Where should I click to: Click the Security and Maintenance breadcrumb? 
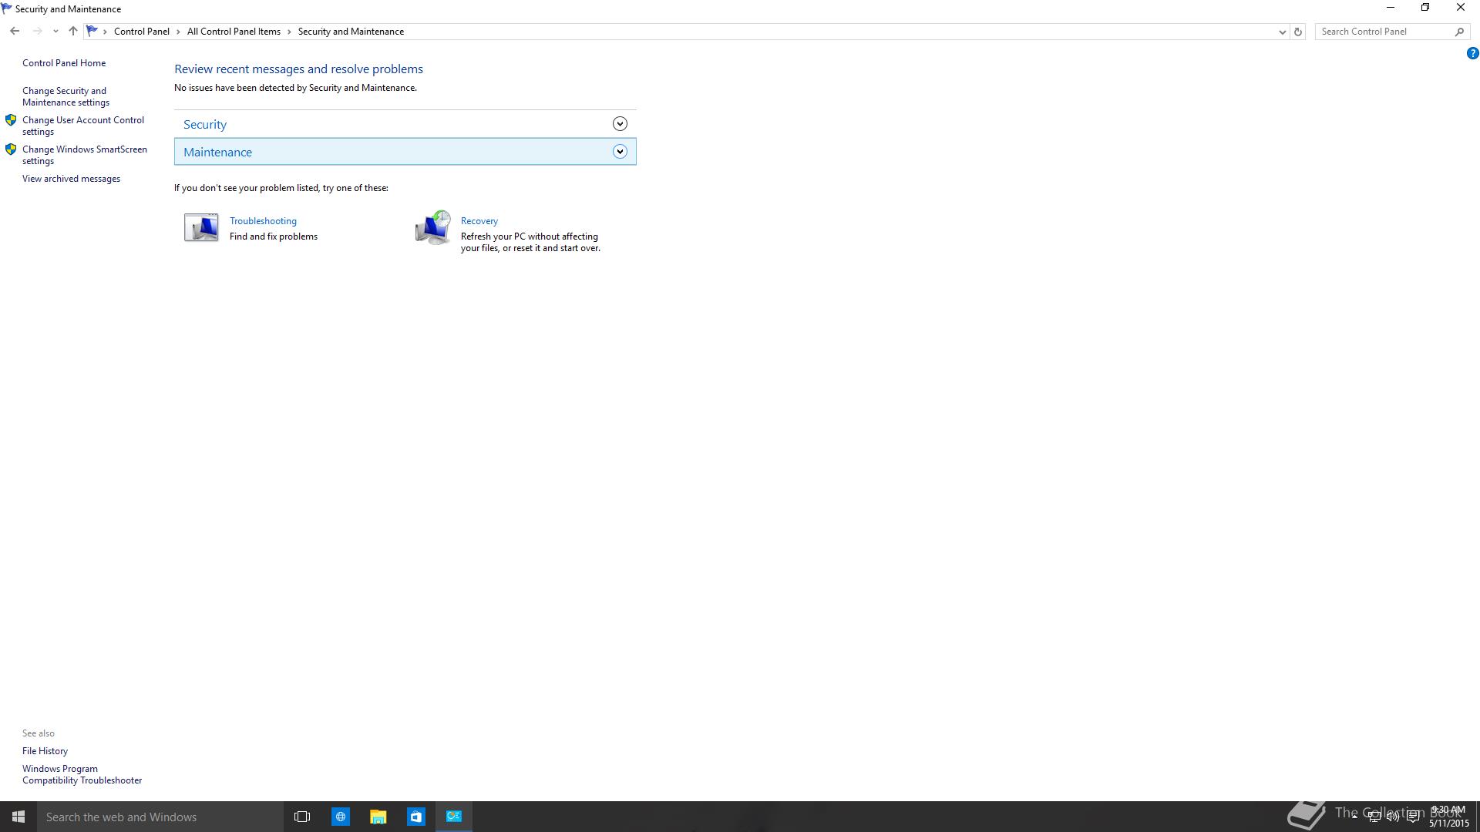click(351, 32)
